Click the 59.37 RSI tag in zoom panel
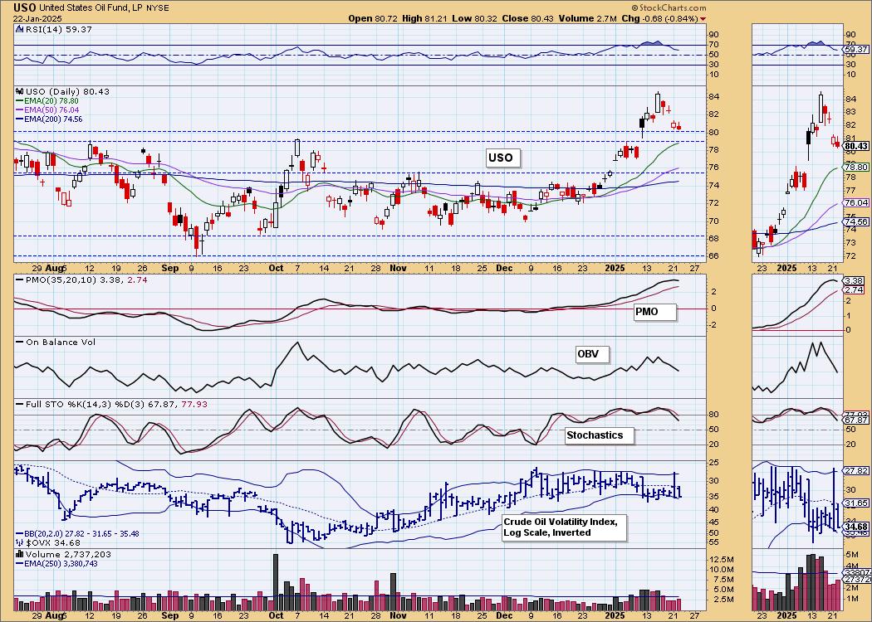The image size is (872, 622). pyautogui.click(x=856, y=50)
